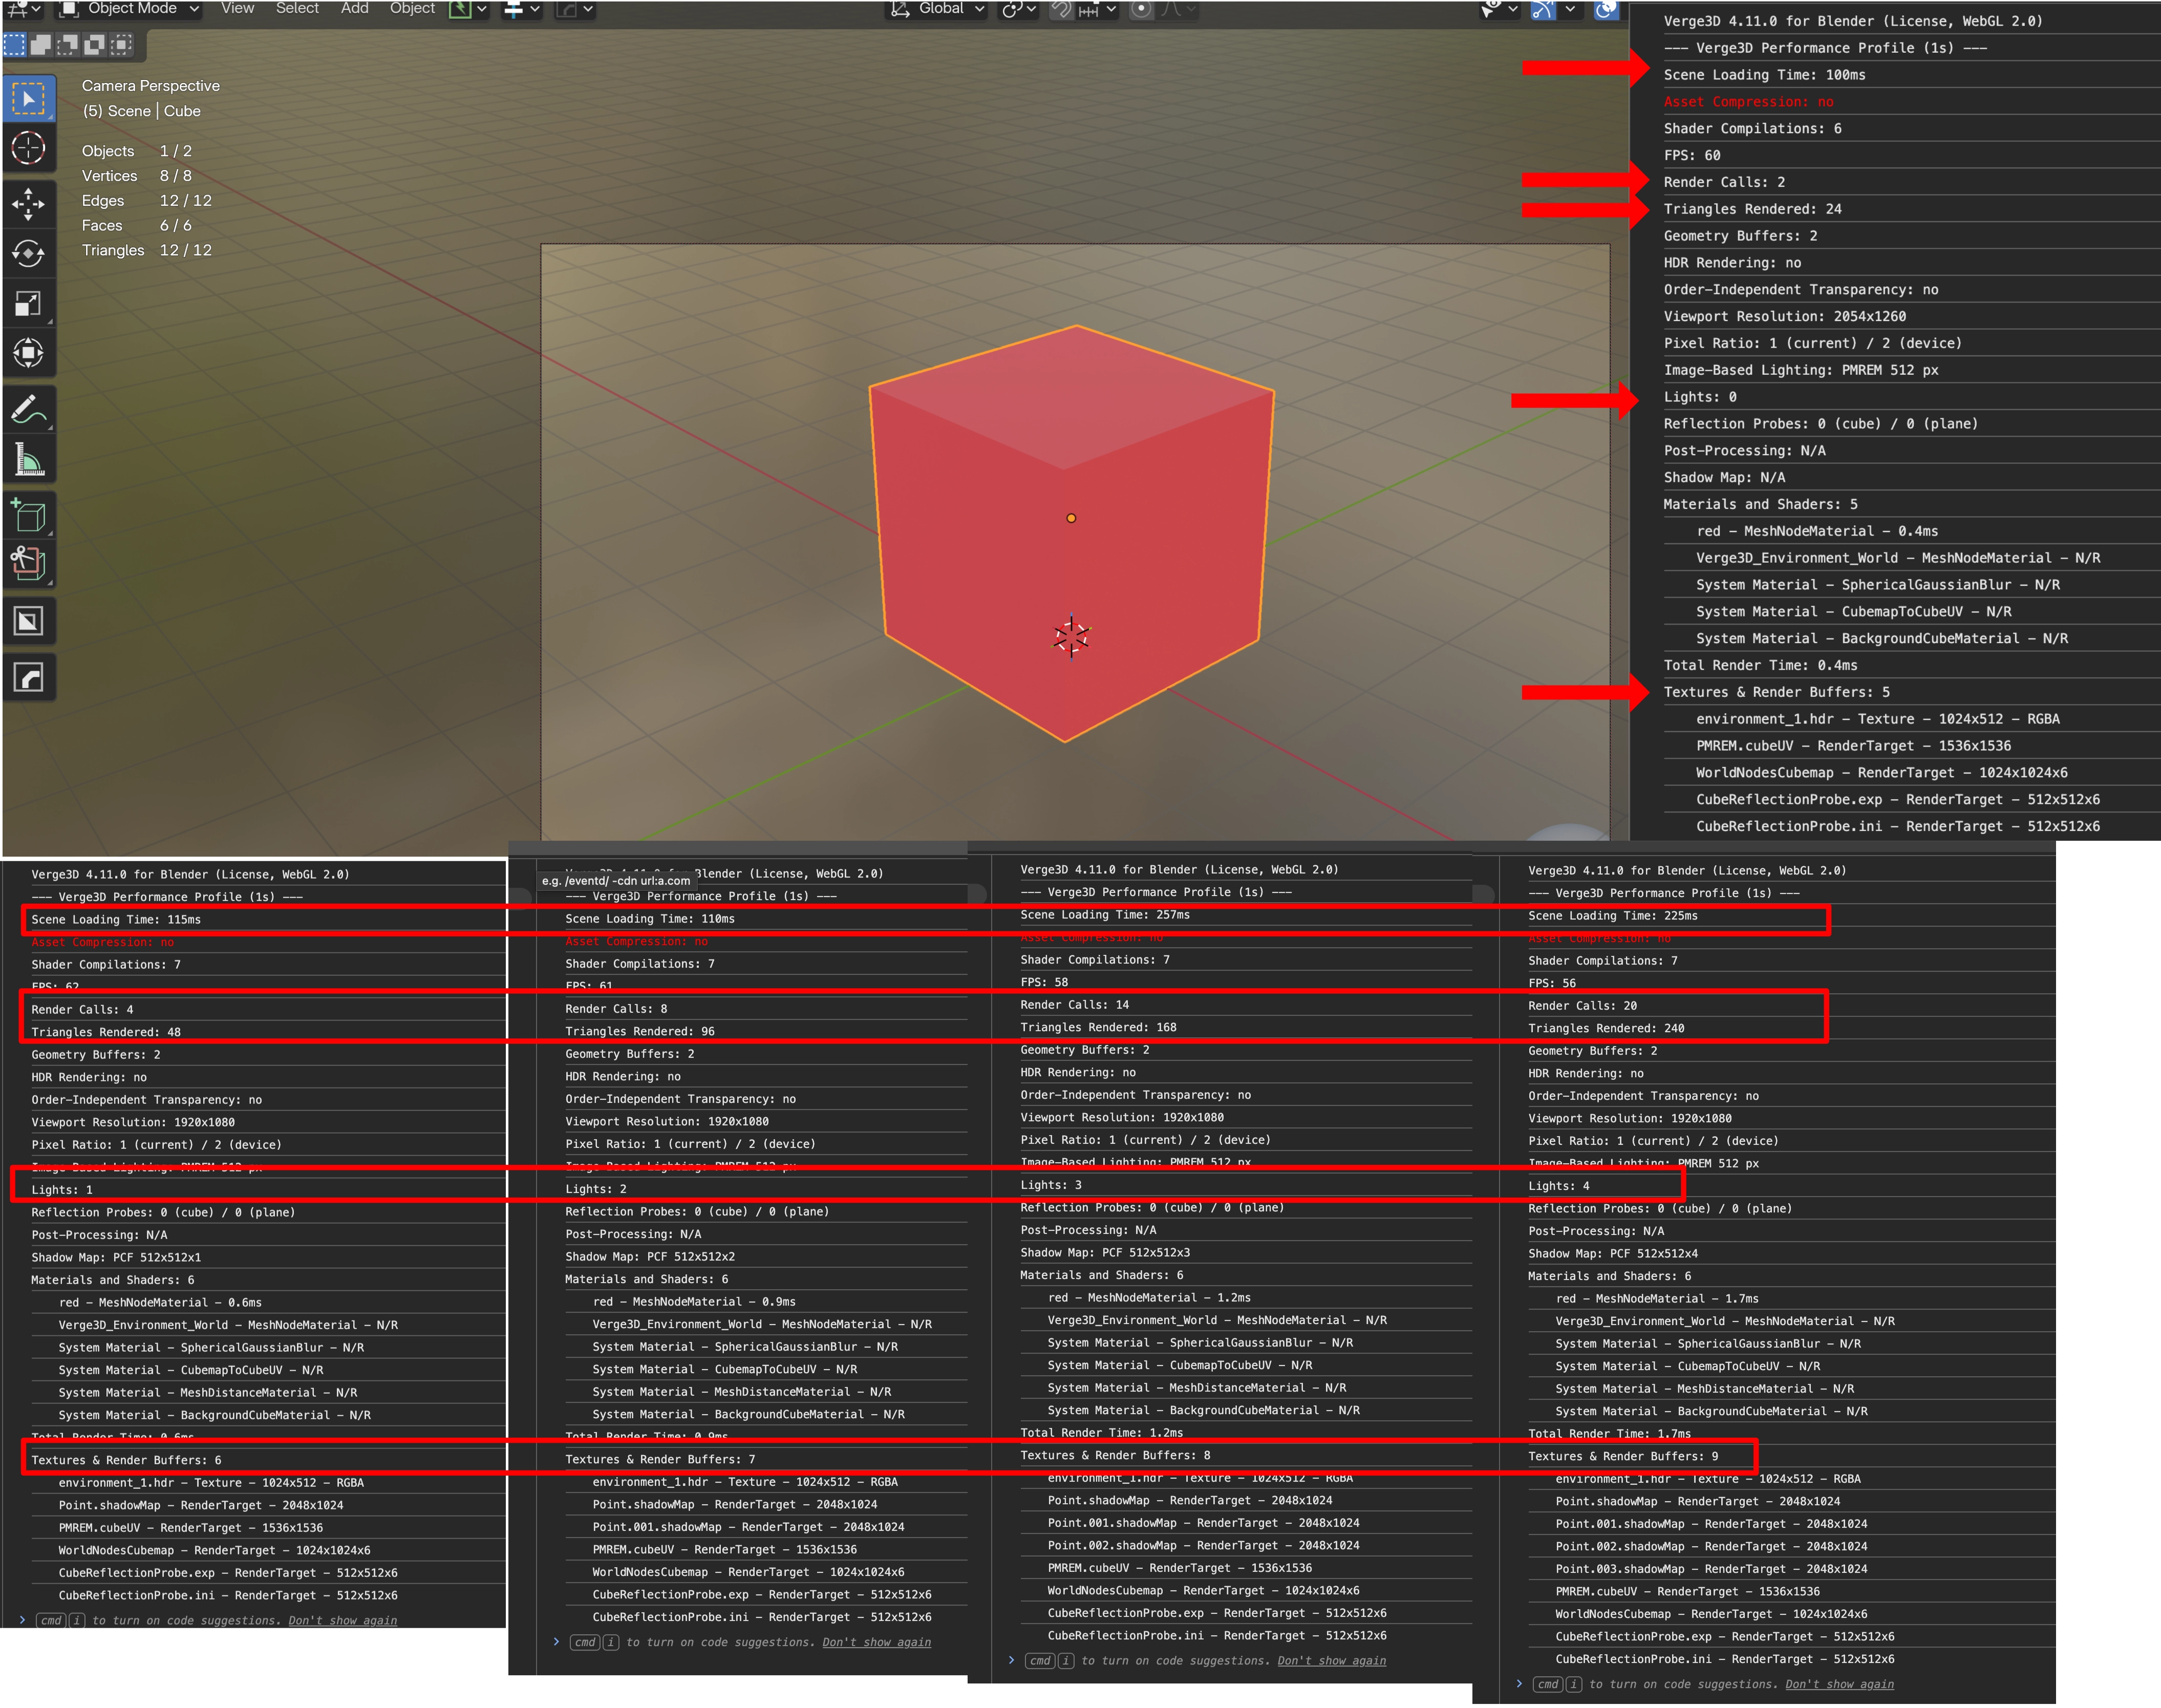This screenshot has width=2161, height=1708.
Task: Select the Transform tool
Action: click(x=30, y=352)
